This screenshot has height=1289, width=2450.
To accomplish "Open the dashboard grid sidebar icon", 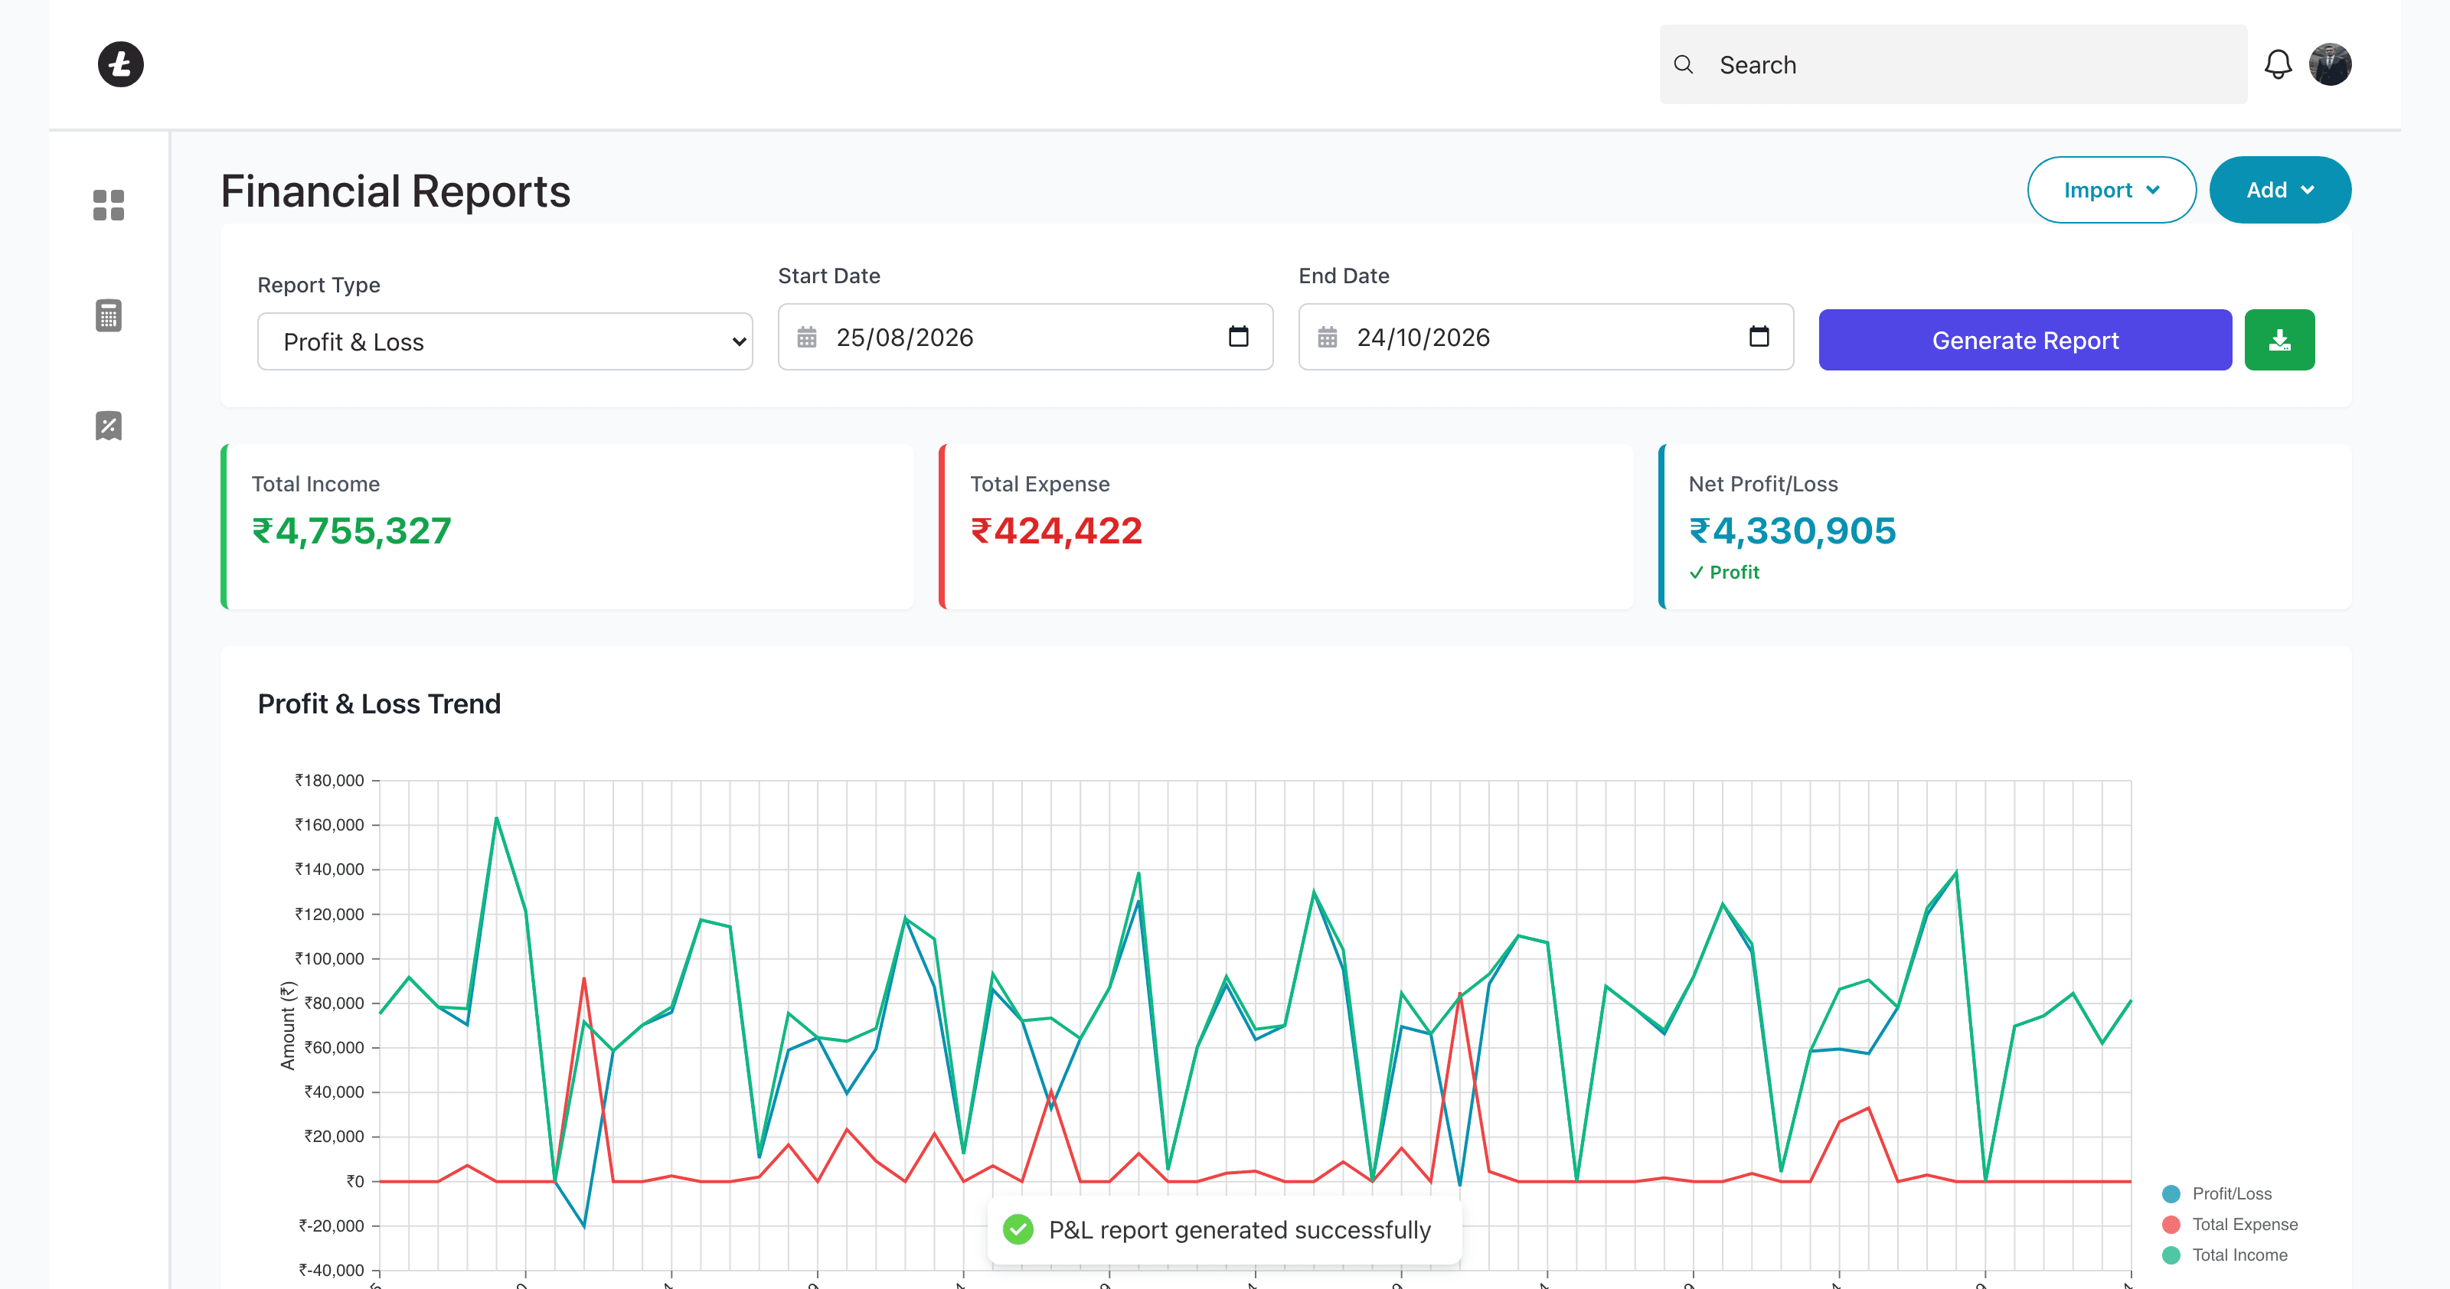I will [109, 204].
